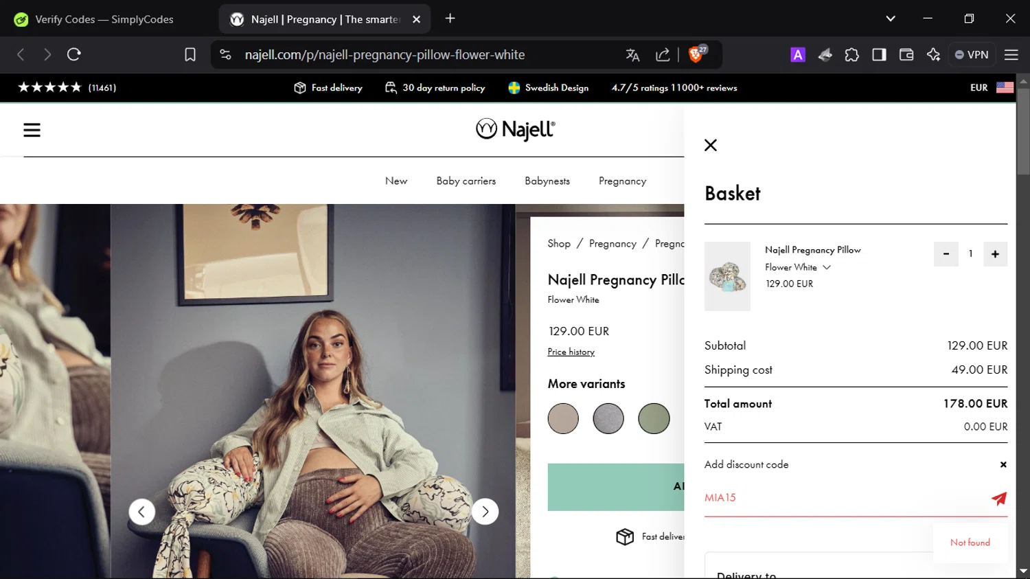Open the Pregnancy category

pyautogui.click(x=622, y=181)
